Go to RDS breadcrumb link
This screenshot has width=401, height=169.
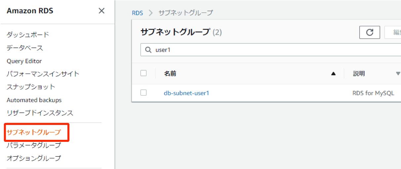(x=137, y=13)
